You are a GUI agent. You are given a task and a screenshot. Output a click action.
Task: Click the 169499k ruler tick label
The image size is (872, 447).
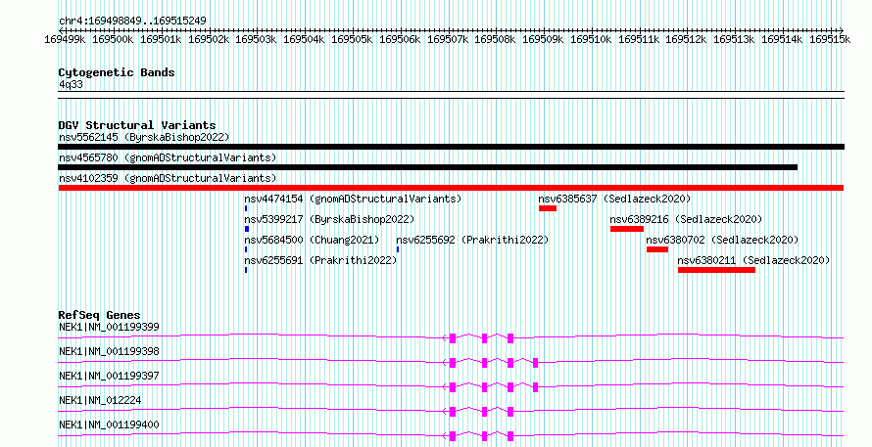65,39
